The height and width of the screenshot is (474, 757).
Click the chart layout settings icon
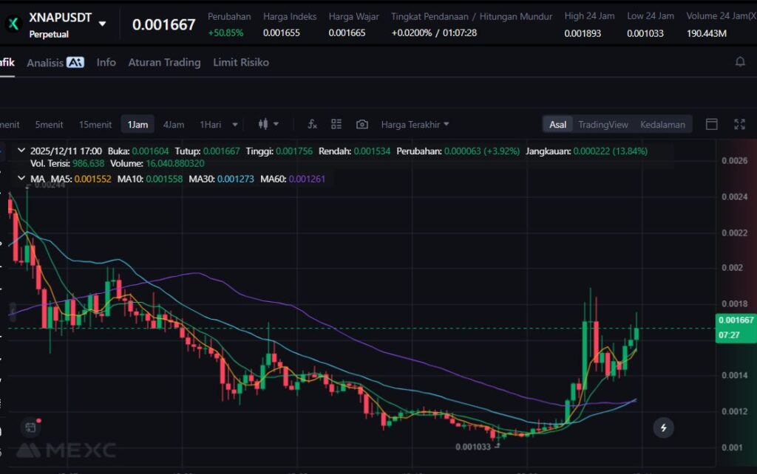[x=336, y=124]
